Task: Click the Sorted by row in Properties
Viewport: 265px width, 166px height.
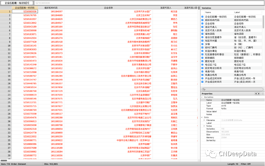Action: (x=233, y=141)
